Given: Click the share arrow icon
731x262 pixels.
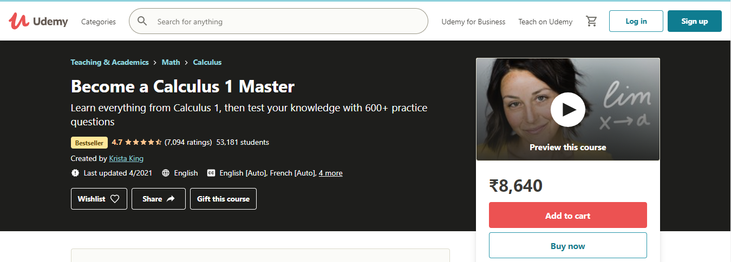Looking at the screenshot, I should pos(171,199).
